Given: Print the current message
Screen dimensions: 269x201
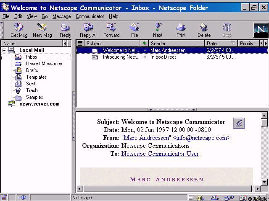Looking at the screenshot, I should (x=181, y=31).
